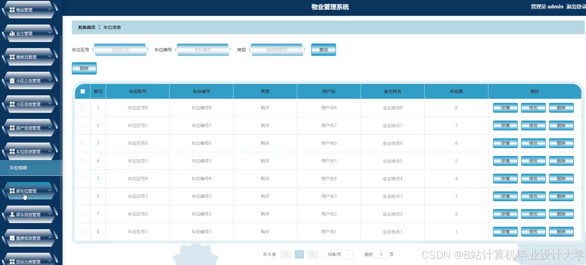Focus the 车位区号 search input
The height and width of the screenshot is (265, 586).
click(120, 50)
